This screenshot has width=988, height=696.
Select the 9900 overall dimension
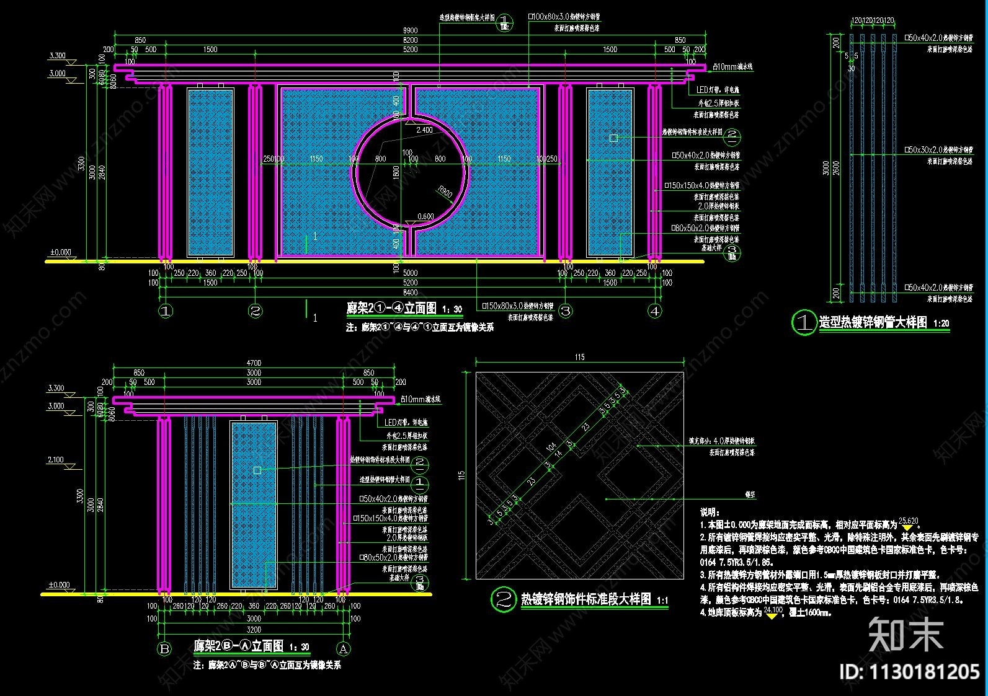click(410, 30)
